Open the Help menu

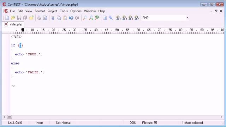pos(102,11)
